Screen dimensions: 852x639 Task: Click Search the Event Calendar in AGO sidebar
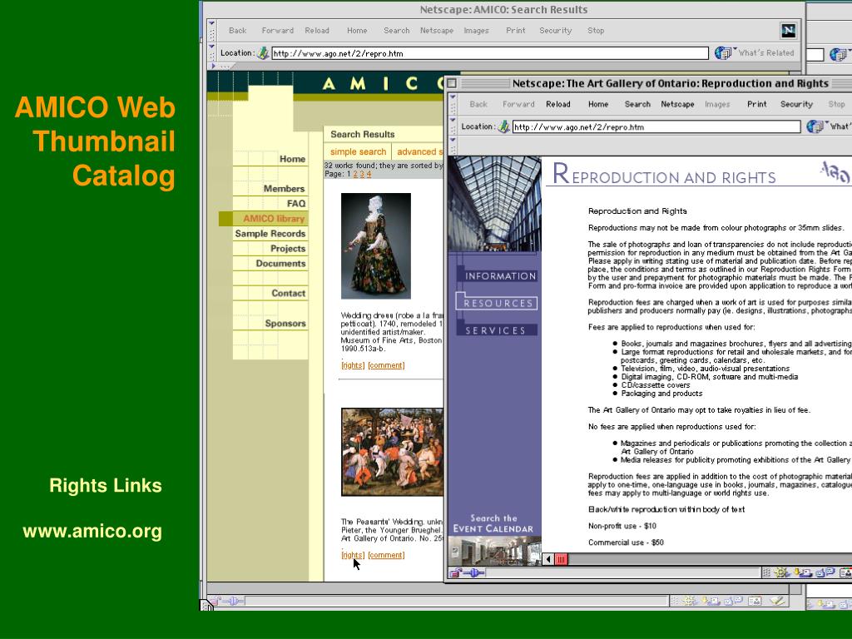point(493,523)
